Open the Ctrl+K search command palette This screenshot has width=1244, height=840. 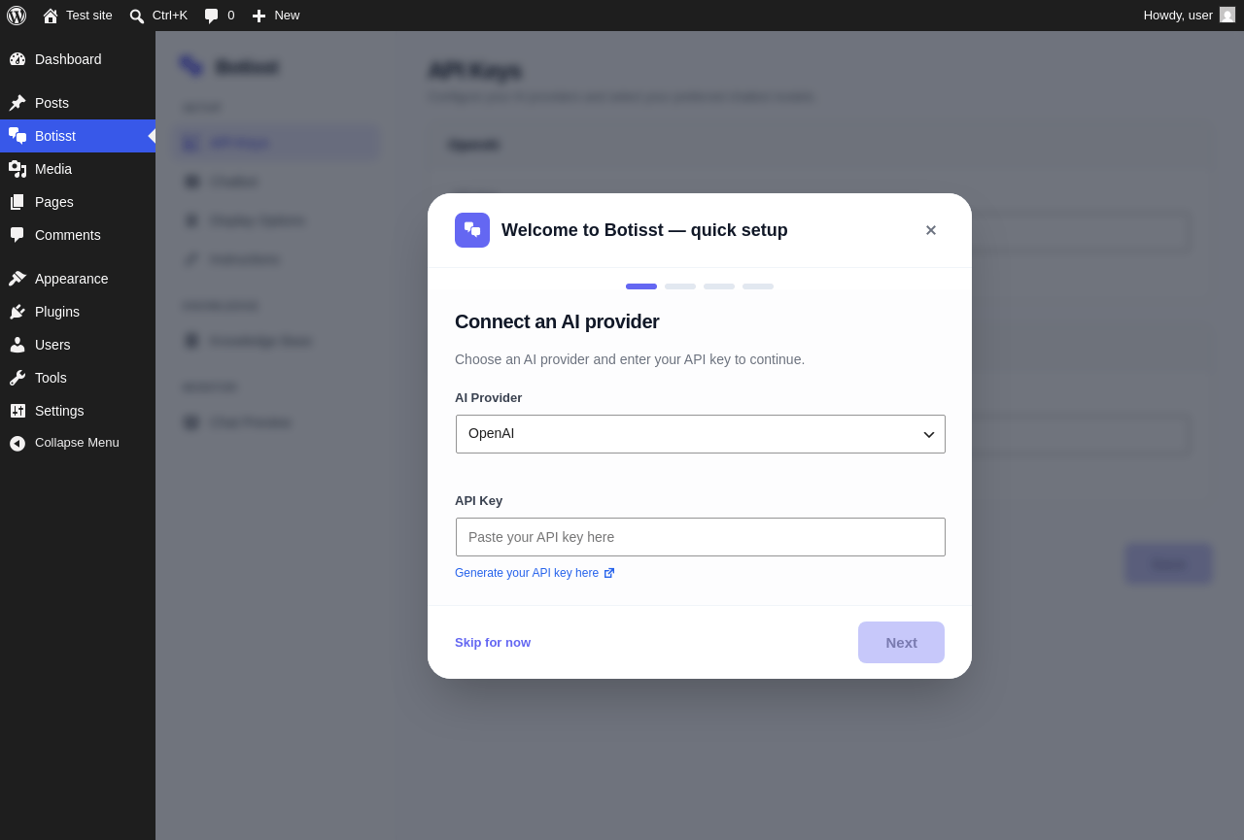point(158,16)
